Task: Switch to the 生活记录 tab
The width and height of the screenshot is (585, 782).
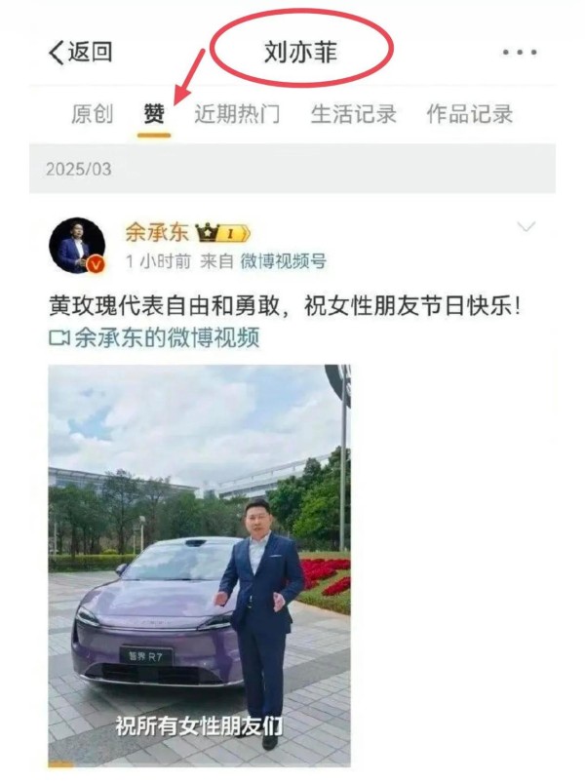Action: [x=354, y=114]
